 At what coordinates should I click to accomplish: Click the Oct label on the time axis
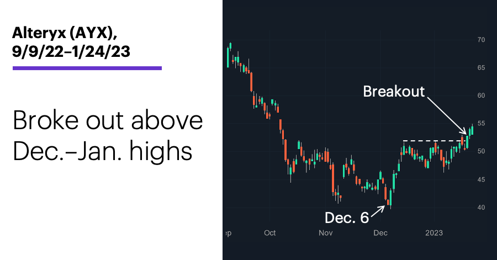[269, 233]
